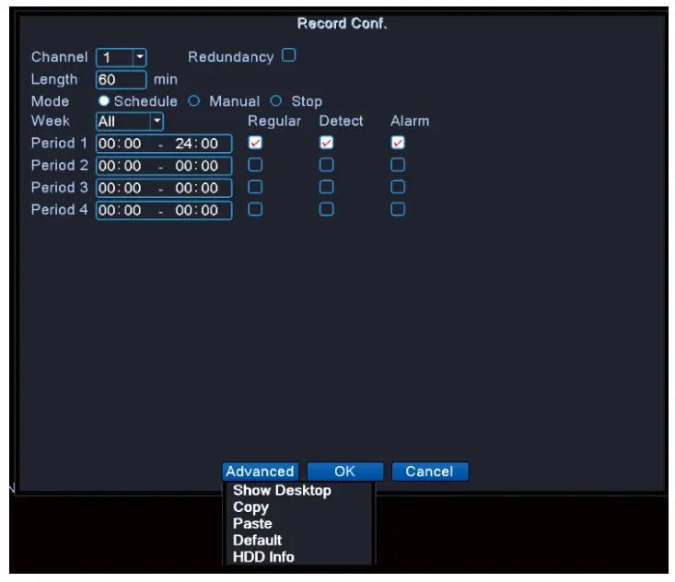The image size is (675, 582).
Task: Select Schedule recording mode
Action: pyautogui.click(x=104, y=101)
